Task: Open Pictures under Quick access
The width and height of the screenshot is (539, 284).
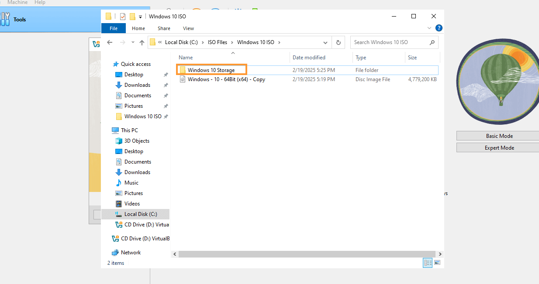Action: [x=134, y=106]
